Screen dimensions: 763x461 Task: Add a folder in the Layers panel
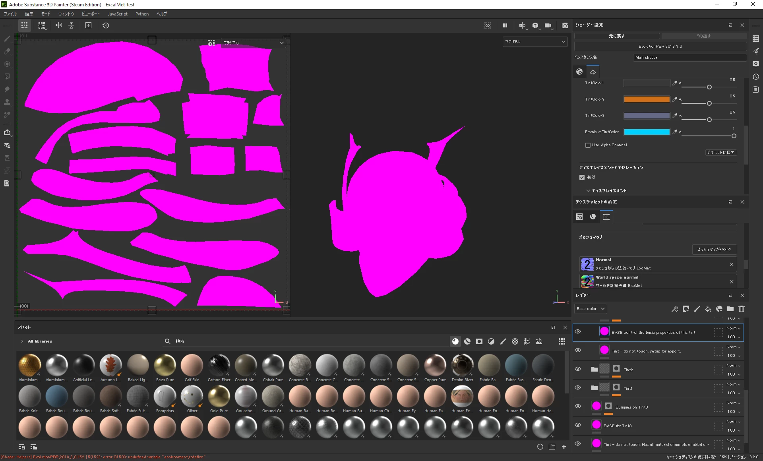(x=730, y=309)
